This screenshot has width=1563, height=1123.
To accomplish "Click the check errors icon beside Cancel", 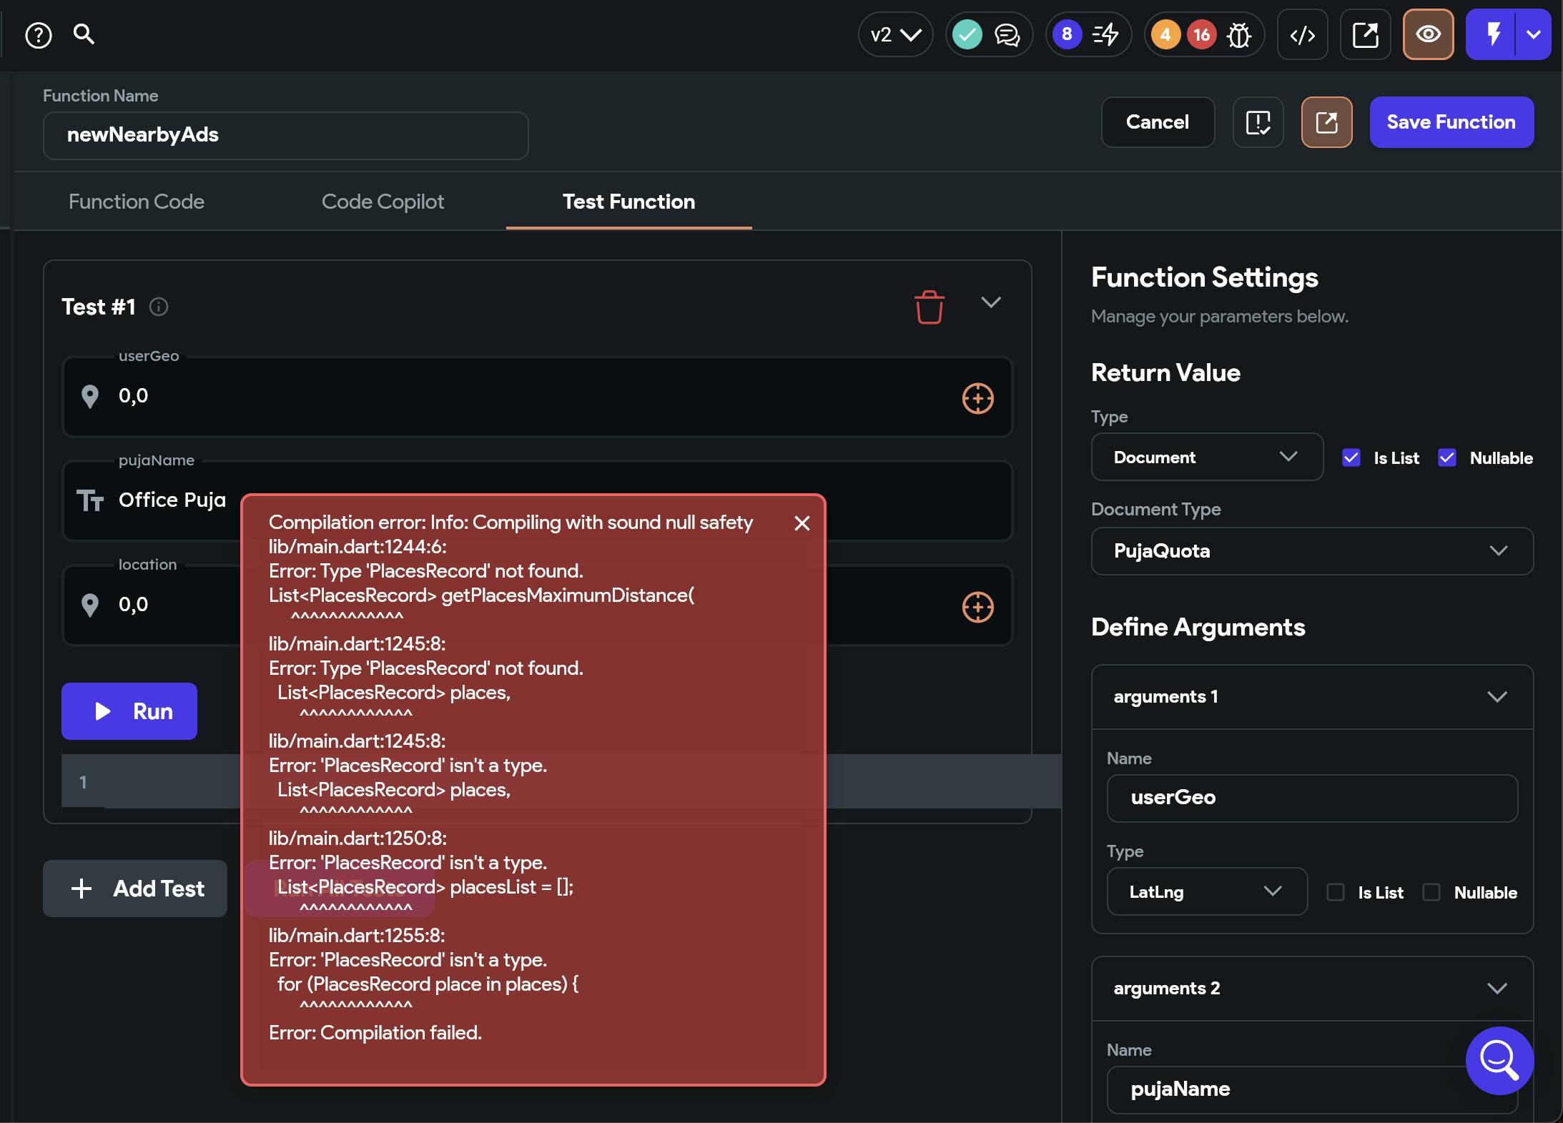I will click(1258, 122).
